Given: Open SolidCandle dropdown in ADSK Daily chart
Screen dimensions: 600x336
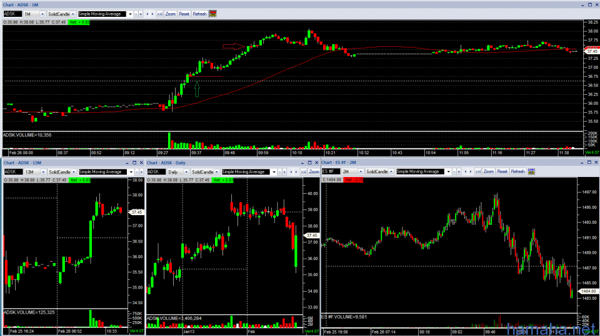Looking at the screenshot, I should (217, 172).
